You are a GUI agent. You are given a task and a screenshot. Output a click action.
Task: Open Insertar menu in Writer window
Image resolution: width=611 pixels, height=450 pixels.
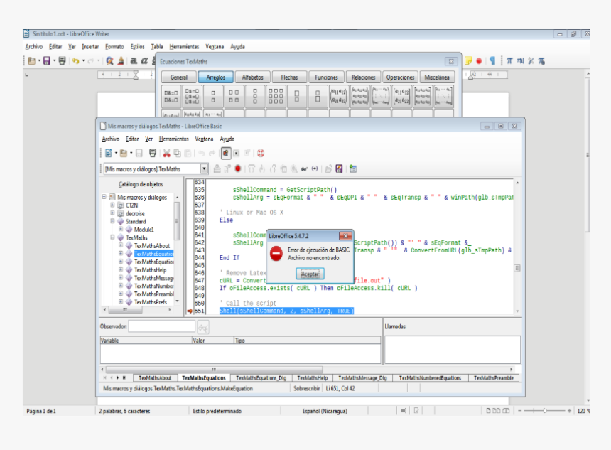coord(90,46)
